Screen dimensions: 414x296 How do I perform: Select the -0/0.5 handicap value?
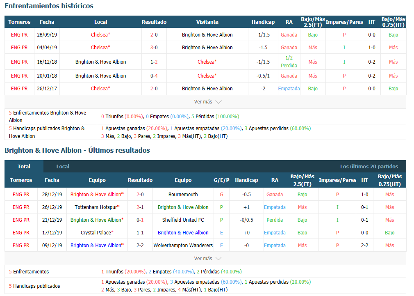[246, 220]
